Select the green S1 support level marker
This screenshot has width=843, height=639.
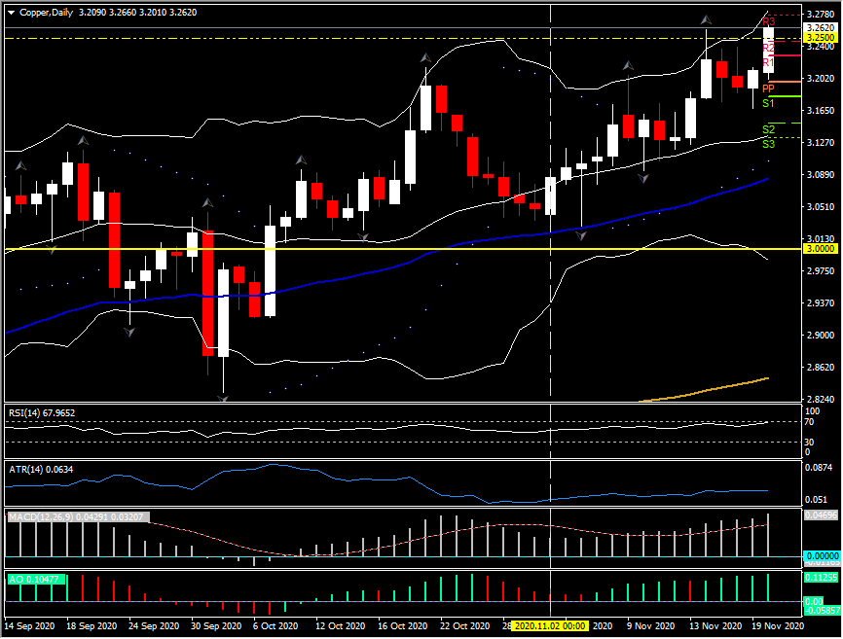pos(767,103)
